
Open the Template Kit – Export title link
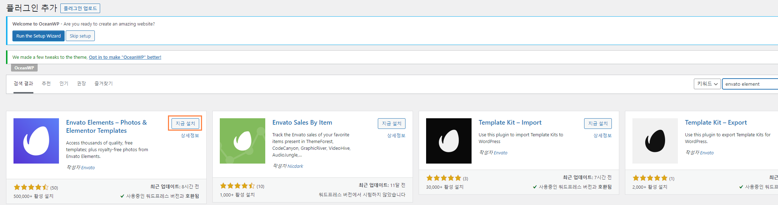pos(716,123)
